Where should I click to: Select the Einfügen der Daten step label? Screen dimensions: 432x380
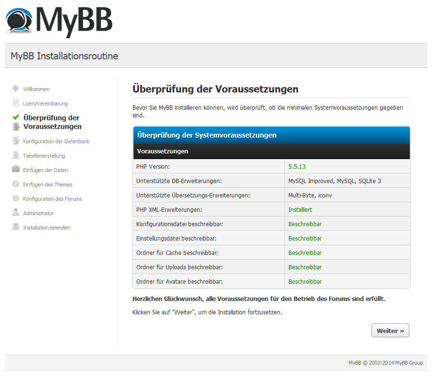tap(46, 170)
